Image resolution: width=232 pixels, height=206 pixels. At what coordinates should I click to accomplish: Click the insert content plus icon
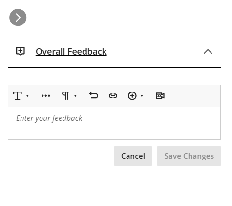pos(132,96)
